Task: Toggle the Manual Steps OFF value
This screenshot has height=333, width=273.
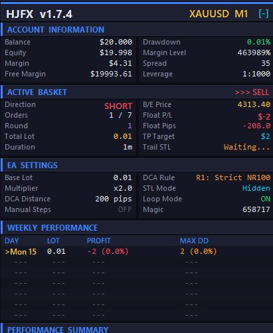Action: click(x=125, y=209)
